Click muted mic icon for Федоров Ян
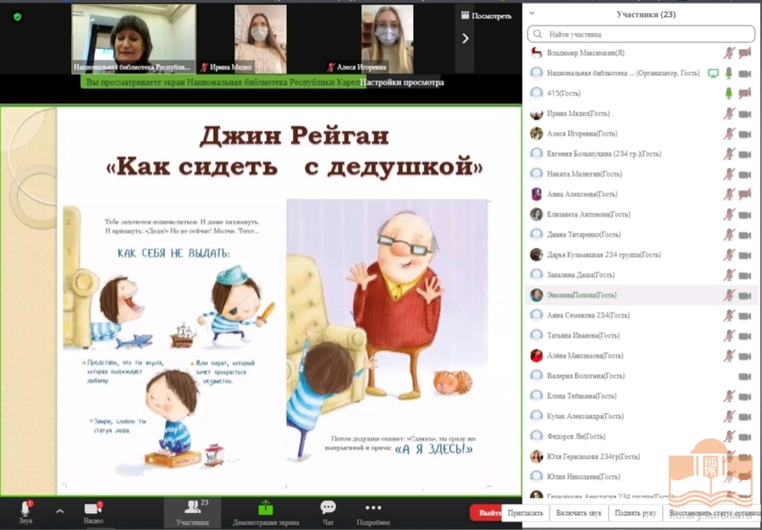 (728, 437)
